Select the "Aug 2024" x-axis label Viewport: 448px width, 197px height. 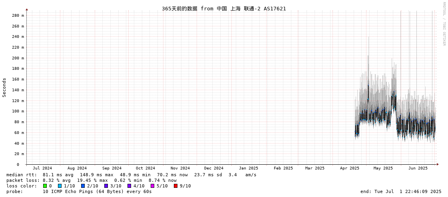tap(77, 168)
